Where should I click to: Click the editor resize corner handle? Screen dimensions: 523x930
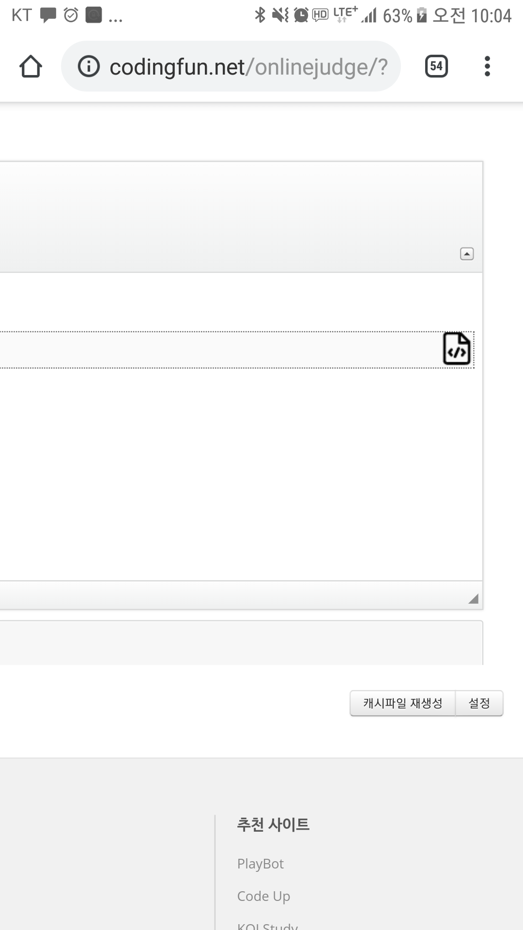point(473,599)
